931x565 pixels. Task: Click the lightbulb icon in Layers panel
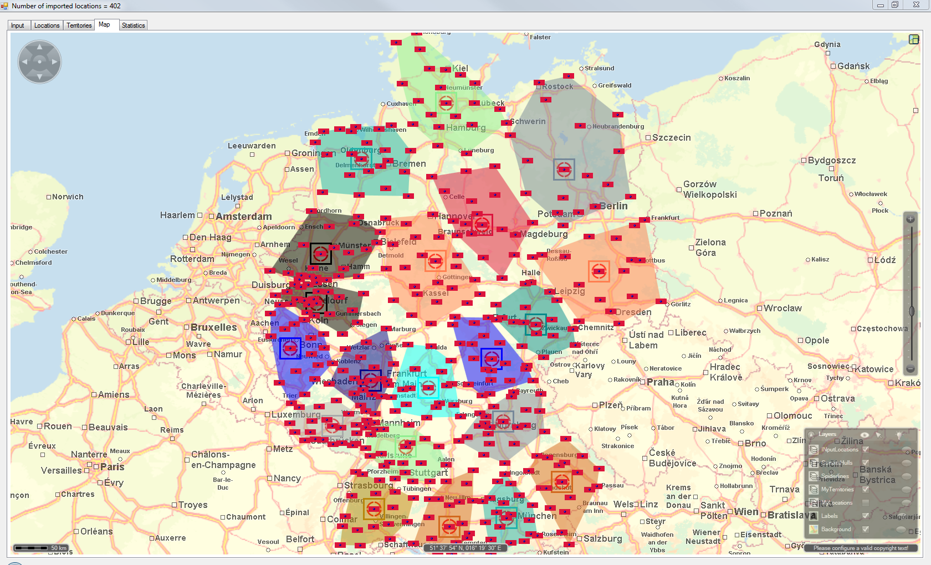[899, 435]
